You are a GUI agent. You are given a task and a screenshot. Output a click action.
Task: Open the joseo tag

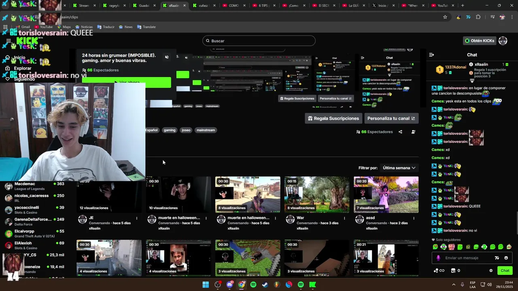(186, 130)
